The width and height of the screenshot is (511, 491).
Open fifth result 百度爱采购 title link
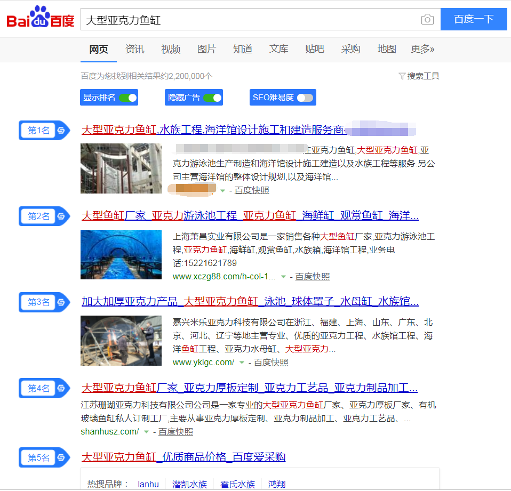pos(183,457)
